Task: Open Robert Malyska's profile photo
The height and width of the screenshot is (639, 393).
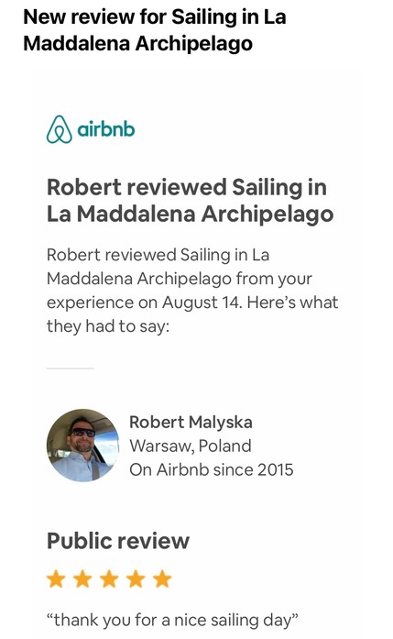Action: [82, 445]
